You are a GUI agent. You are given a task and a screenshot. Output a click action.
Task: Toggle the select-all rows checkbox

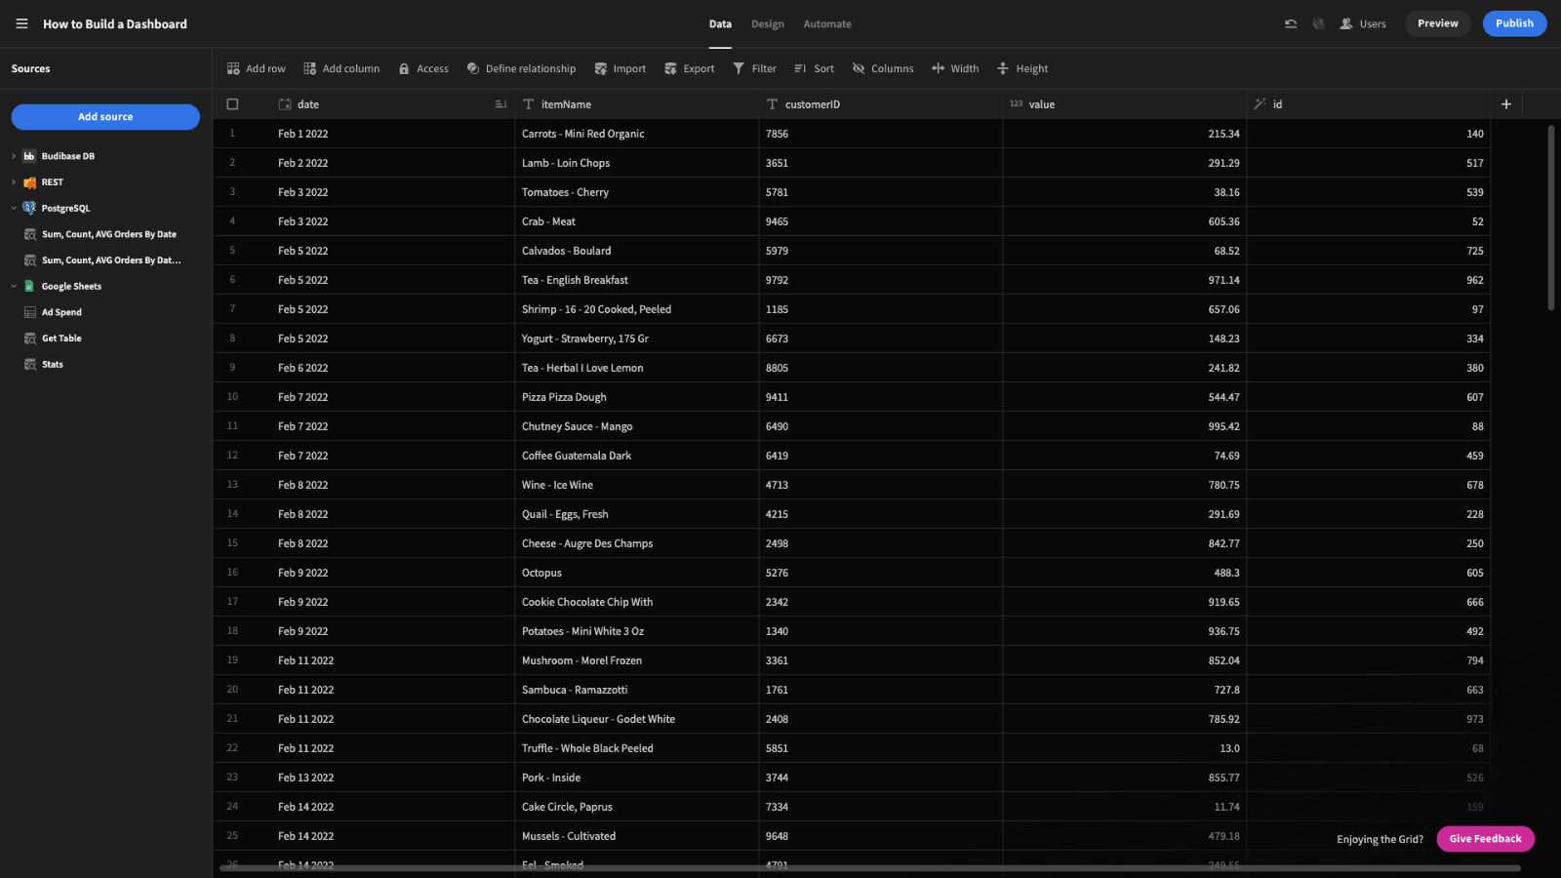click(232, 104)
